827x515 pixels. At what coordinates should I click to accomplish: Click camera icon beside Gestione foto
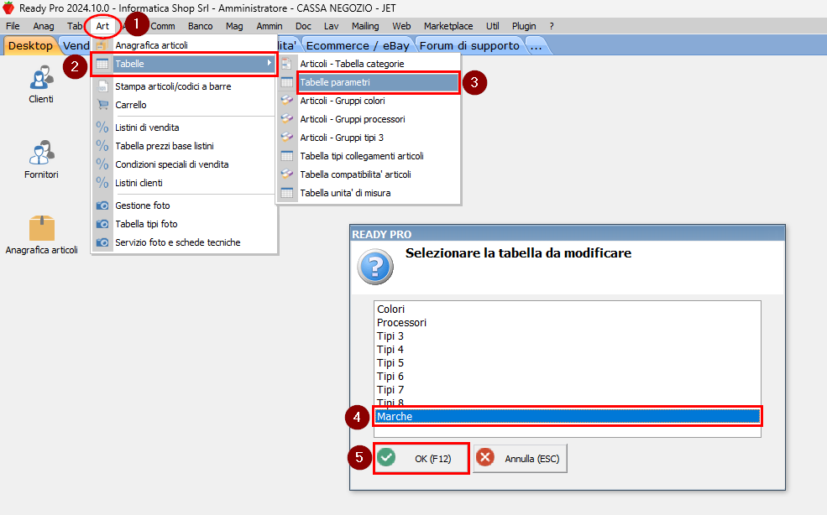(x=102, y=205)
